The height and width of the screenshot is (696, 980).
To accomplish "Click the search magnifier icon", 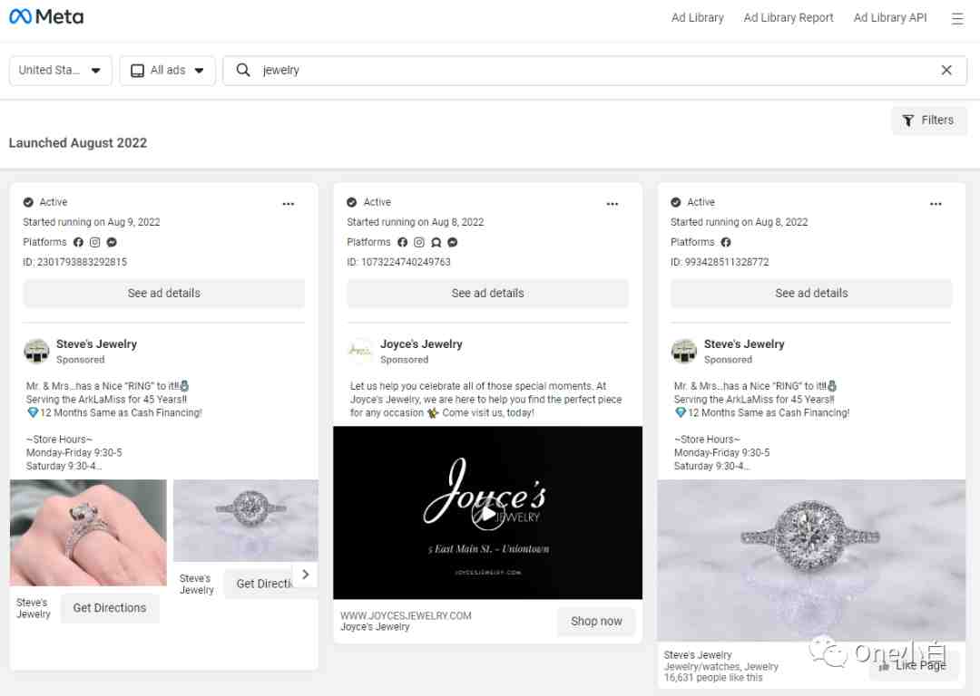I will pos(243,70).
